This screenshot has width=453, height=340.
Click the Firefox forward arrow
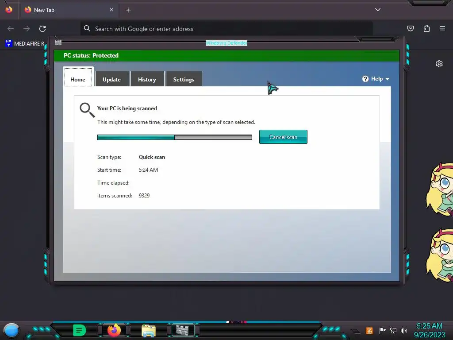[27, 29]
